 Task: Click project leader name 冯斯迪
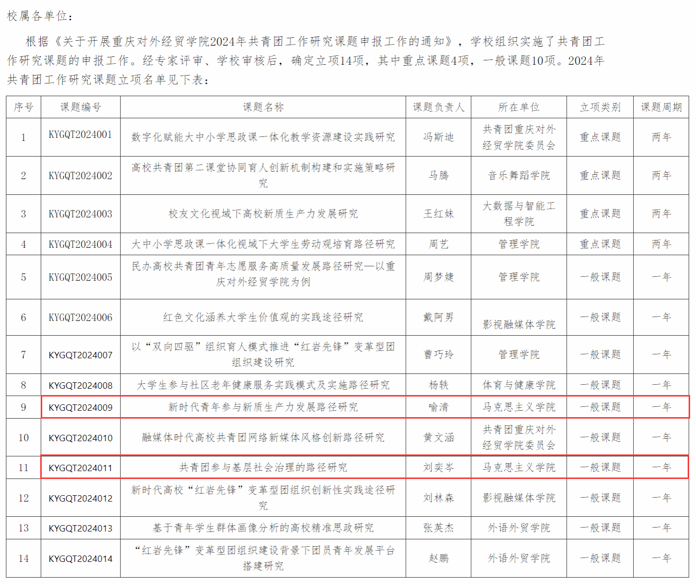click(438, 137)
